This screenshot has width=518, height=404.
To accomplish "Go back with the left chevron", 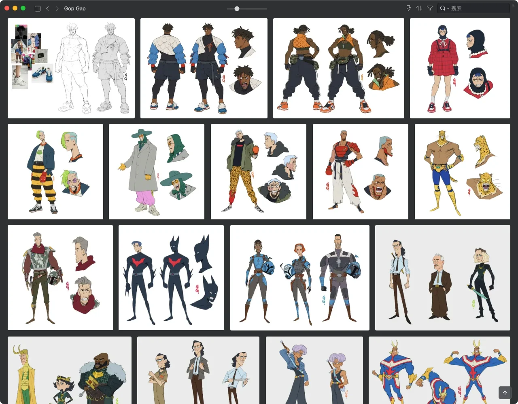I will [x=47, y=8].
